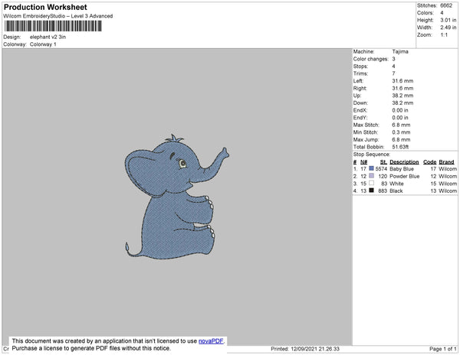Click the Brand column header
Viewport: 460px width, 355px height.
[x=447, y=162]
